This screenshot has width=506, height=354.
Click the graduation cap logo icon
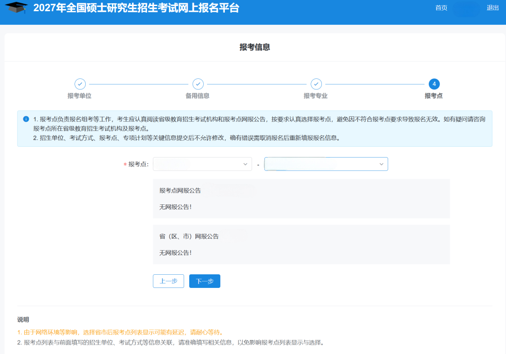pyautogui.click(x=16, y=8)
